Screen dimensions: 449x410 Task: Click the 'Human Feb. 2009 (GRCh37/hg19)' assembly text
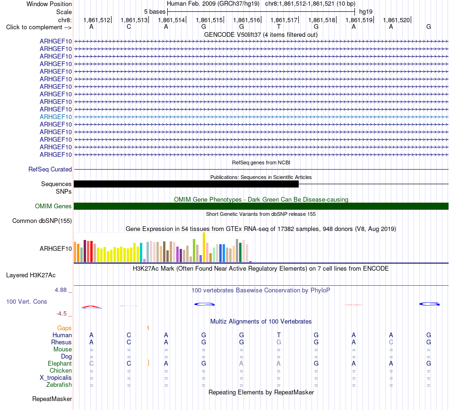click(x=213, y=4)
